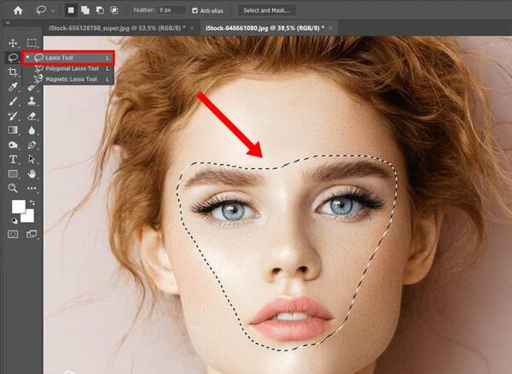
Task: Select the Zoom tool
Action: click(13, 188)
